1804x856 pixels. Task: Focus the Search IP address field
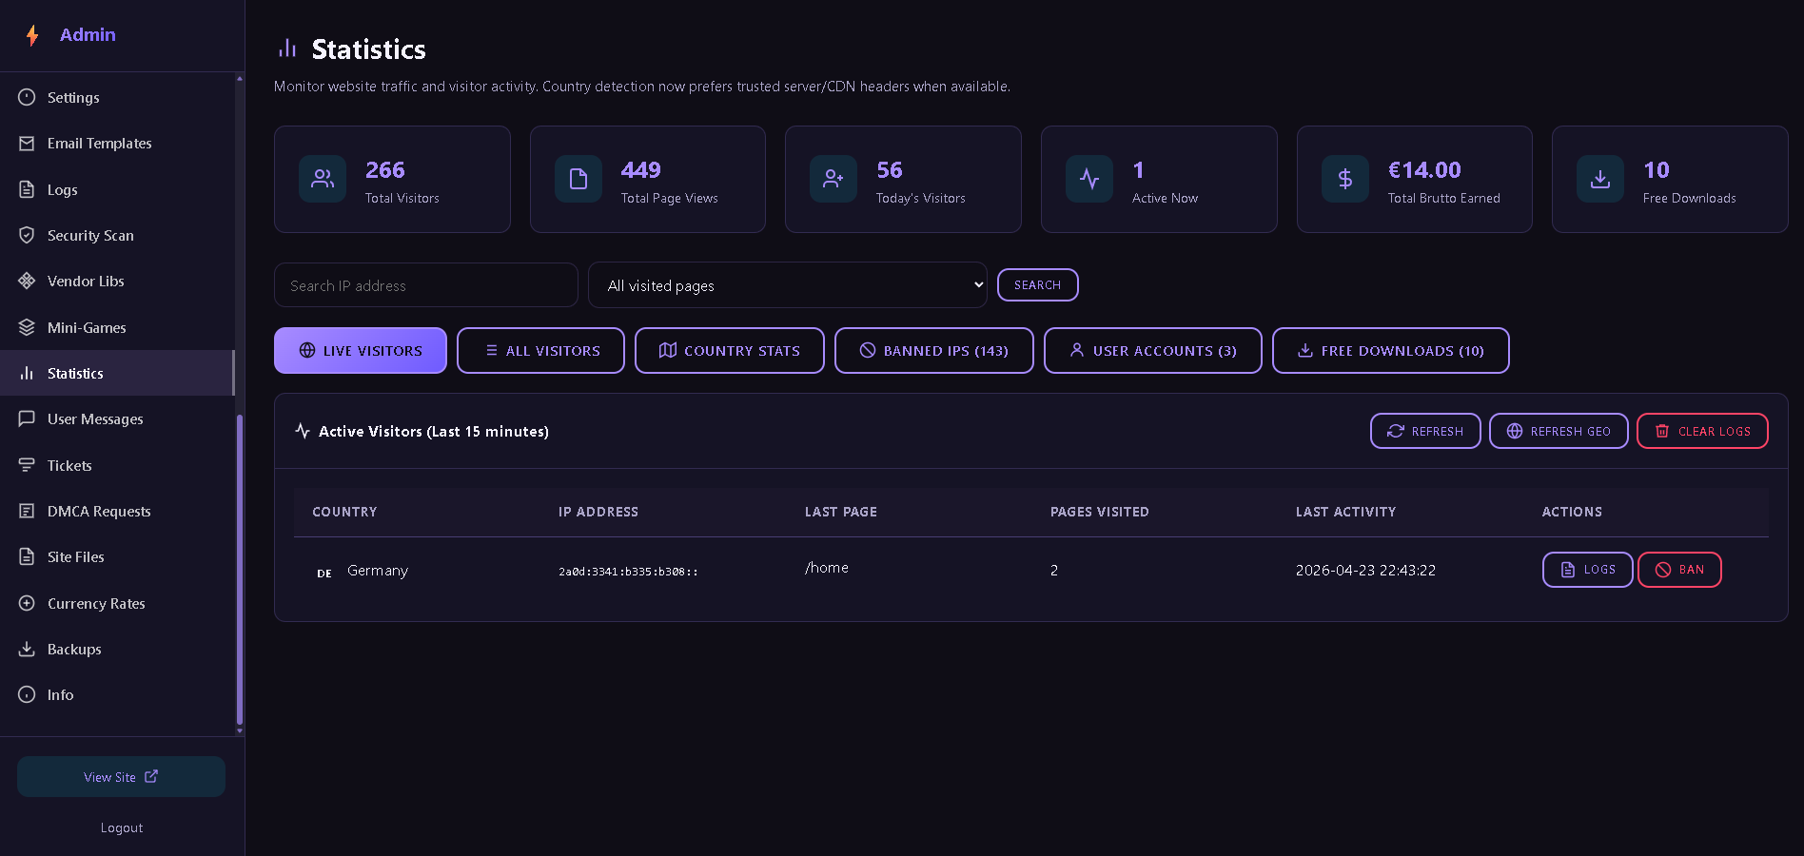pyautogui.click(x=426, y=285)
